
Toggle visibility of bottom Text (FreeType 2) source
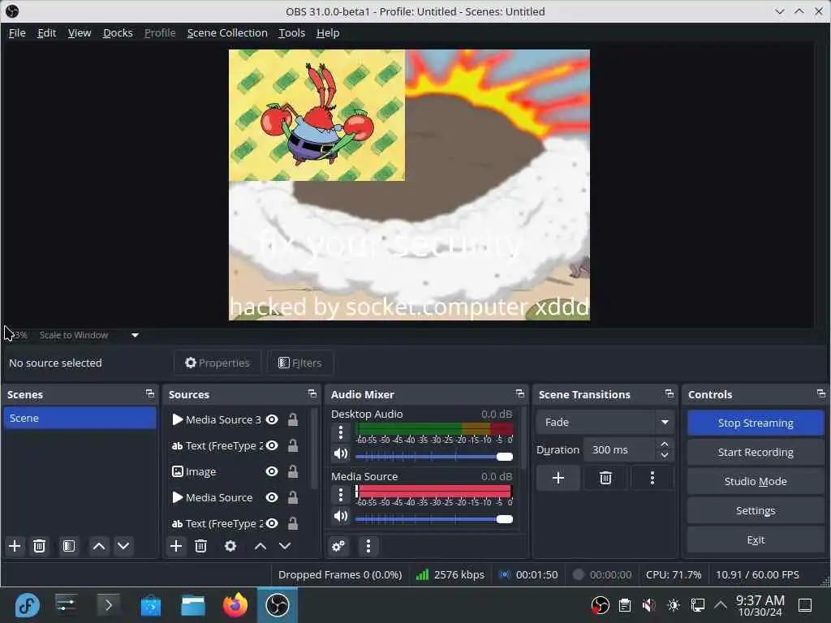272,523
